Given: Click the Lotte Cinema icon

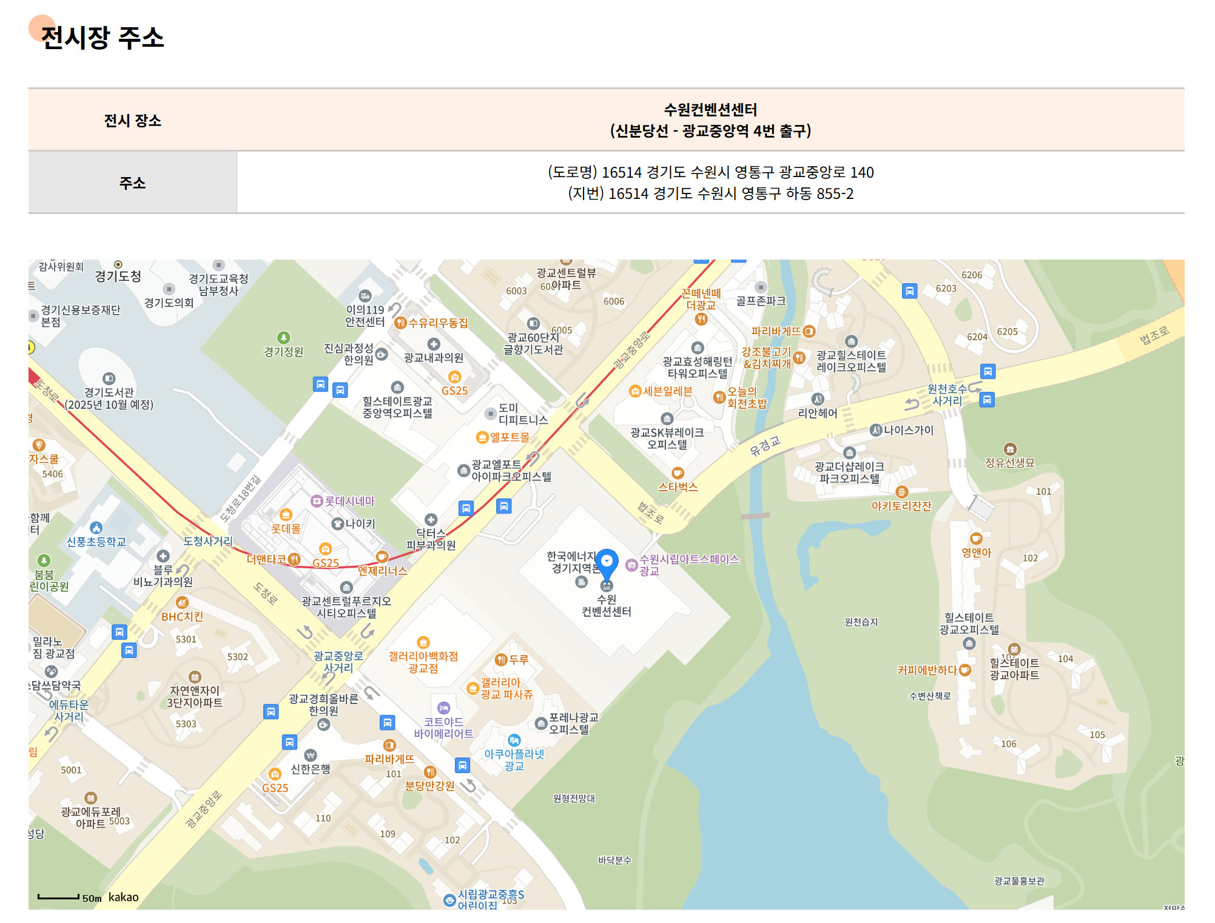Looking at the screenshot, I should pyautogui.click(x=317, y=501).
